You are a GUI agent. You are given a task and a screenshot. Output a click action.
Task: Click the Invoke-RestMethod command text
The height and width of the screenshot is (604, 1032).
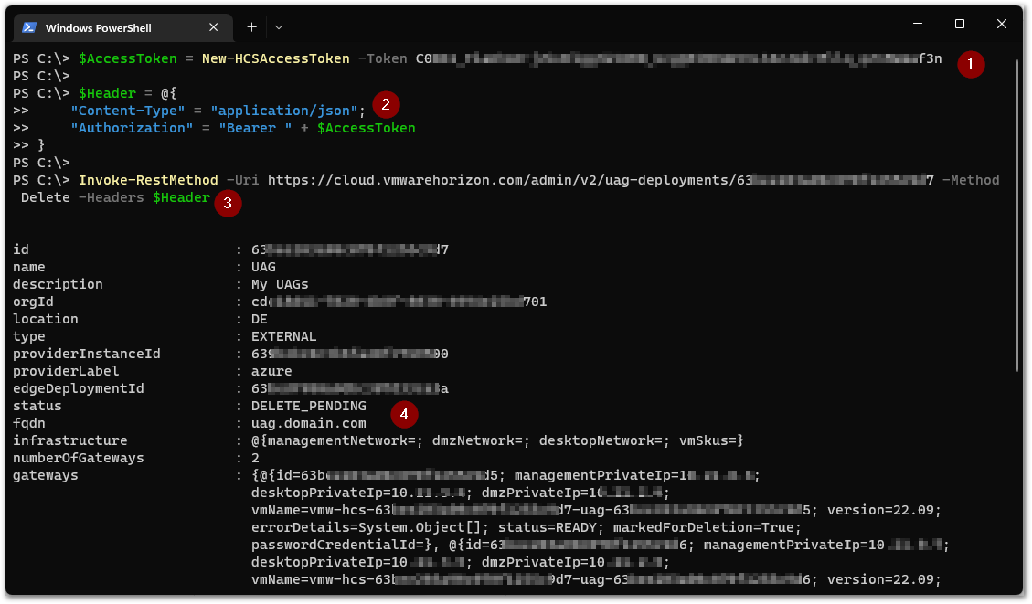(148, 180)
